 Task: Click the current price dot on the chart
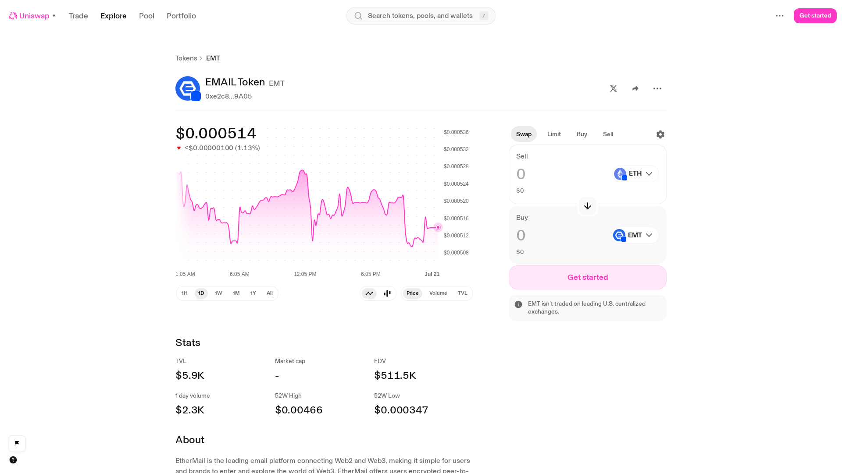pos(438,227)
